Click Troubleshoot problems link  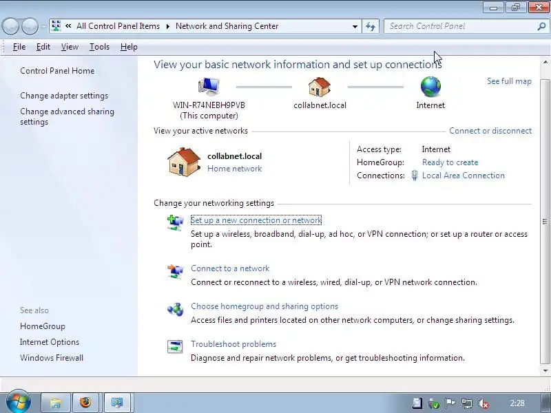pos(233,344)
